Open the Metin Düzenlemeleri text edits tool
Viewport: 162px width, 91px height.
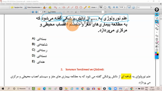click(x=33, y=7)
